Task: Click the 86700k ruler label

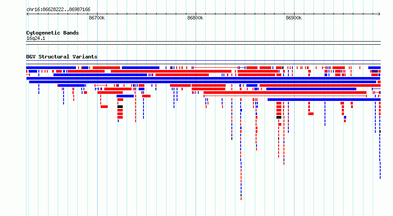Action: [97, 18]
